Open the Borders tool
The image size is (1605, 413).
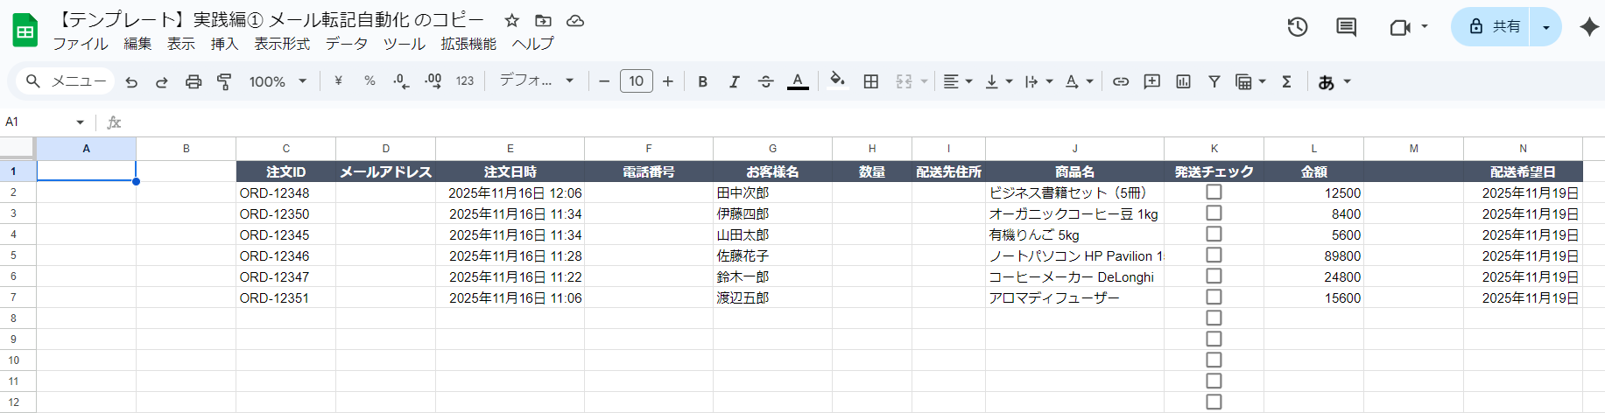click(870, 81)
